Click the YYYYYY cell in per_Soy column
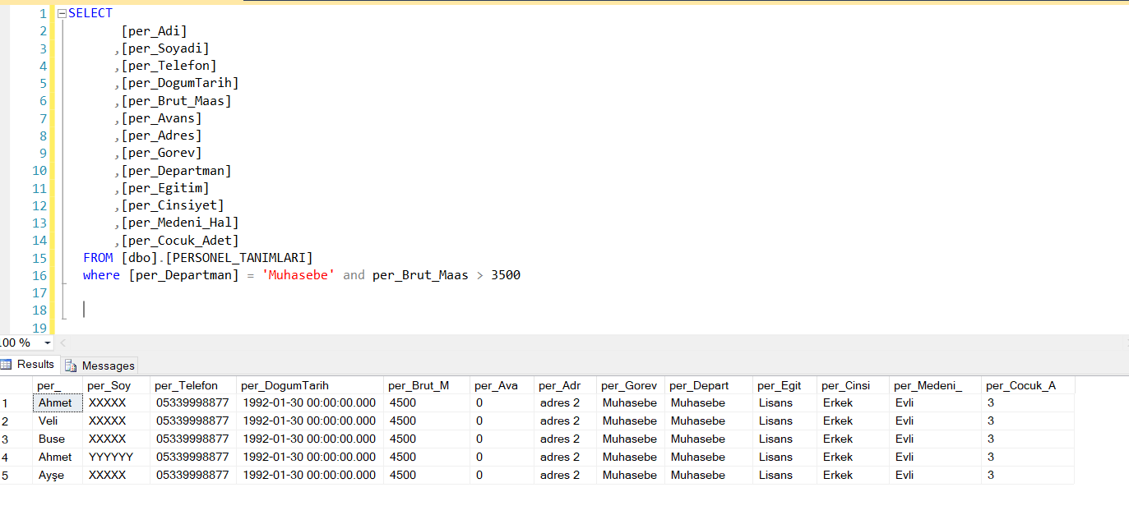1129x515 pixels. point(112,457)
